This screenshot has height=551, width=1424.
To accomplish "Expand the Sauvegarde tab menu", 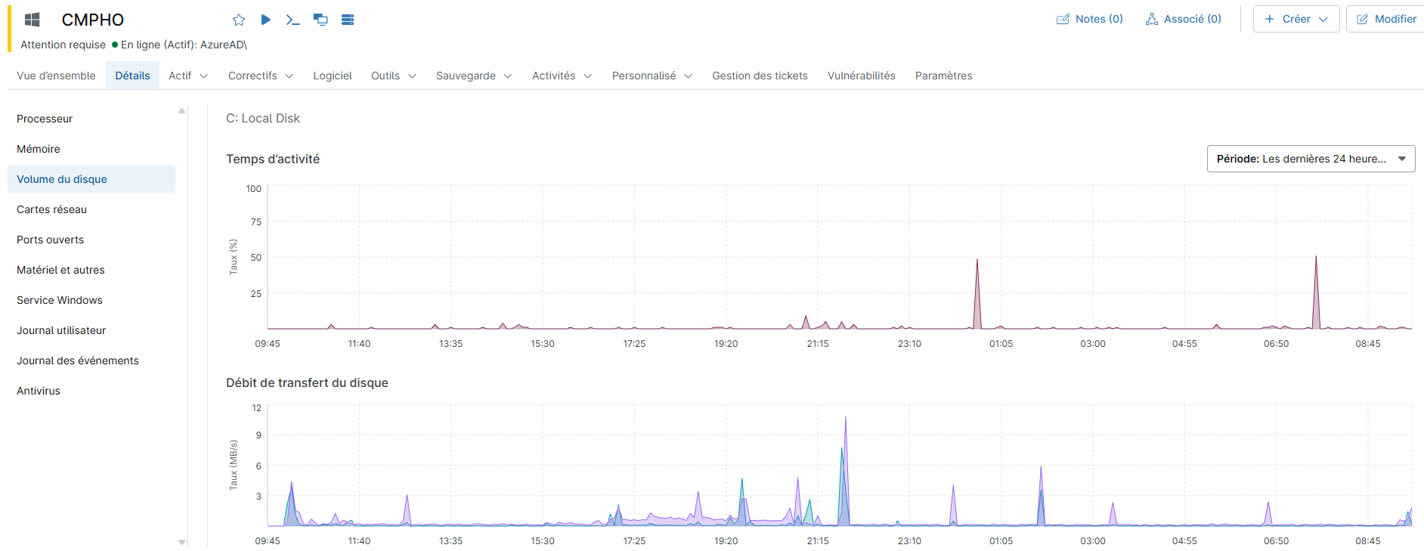I will pos(473,76).
